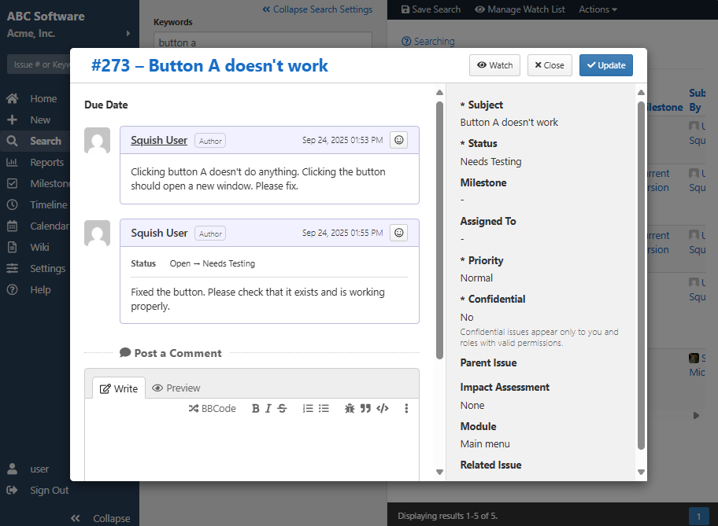
Task: Click inside the Keywords input field
Action: [262, 39]
